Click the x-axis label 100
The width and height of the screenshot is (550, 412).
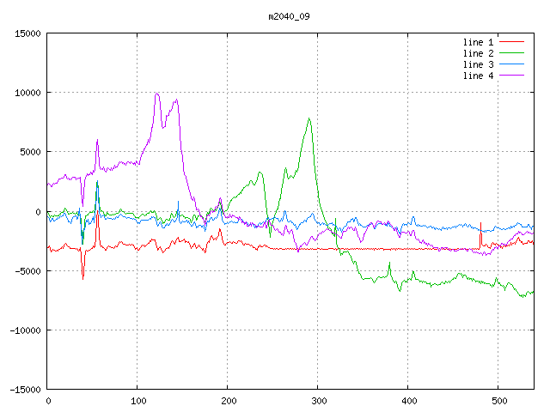[138, 401]
